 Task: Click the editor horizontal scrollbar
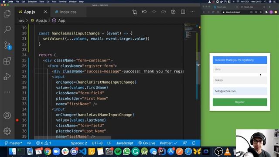73,138
